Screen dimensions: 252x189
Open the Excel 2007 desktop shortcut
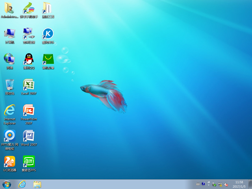tap(28, 85)
